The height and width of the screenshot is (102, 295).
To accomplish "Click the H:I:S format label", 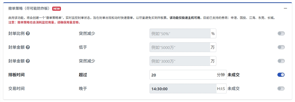I will tap(221, 88).
